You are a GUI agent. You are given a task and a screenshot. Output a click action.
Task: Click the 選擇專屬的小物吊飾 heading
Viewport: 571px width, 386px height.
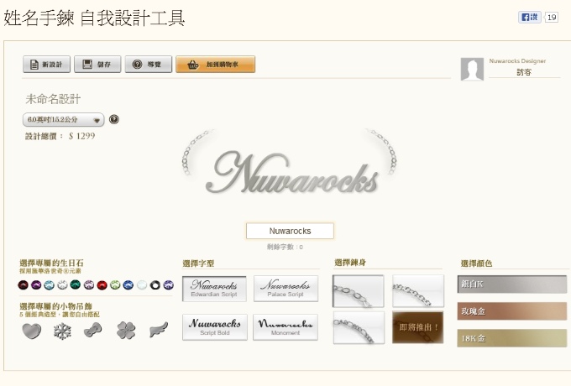[55, 306]
